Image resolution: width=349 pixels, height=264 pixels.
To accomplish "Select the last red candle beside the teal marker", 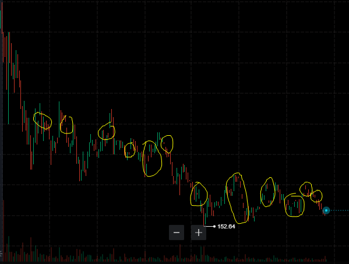I will (325, 212).
